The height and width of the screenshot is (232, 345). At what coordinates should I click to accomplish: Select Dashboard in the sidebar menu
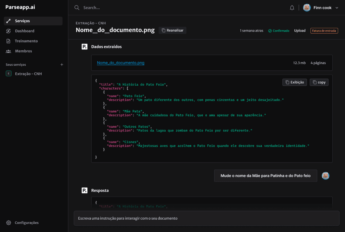click(25, 31)
